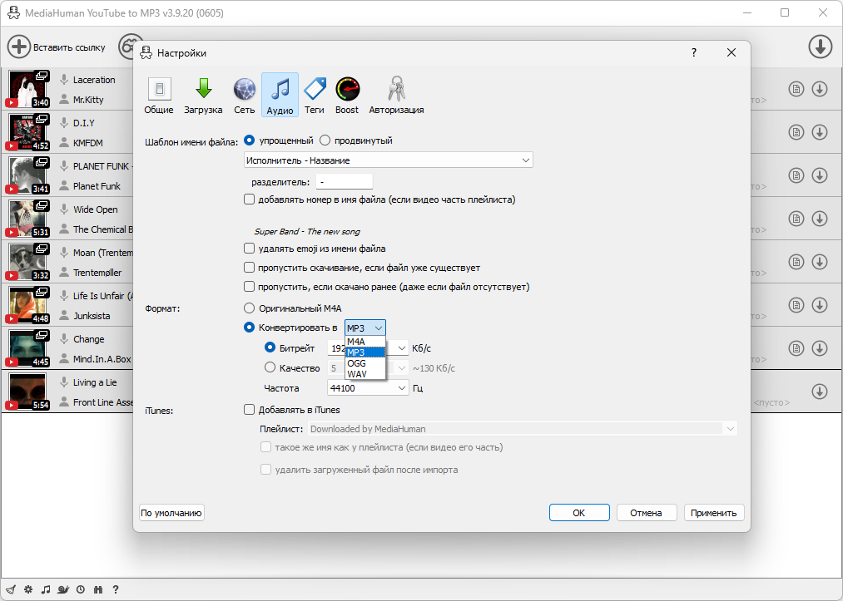Image resolution: width=843 pixels, height=601 pixels.
Task: Open the bitrate dropdown next to Кб/с
Action: click(x=401, y=348)
